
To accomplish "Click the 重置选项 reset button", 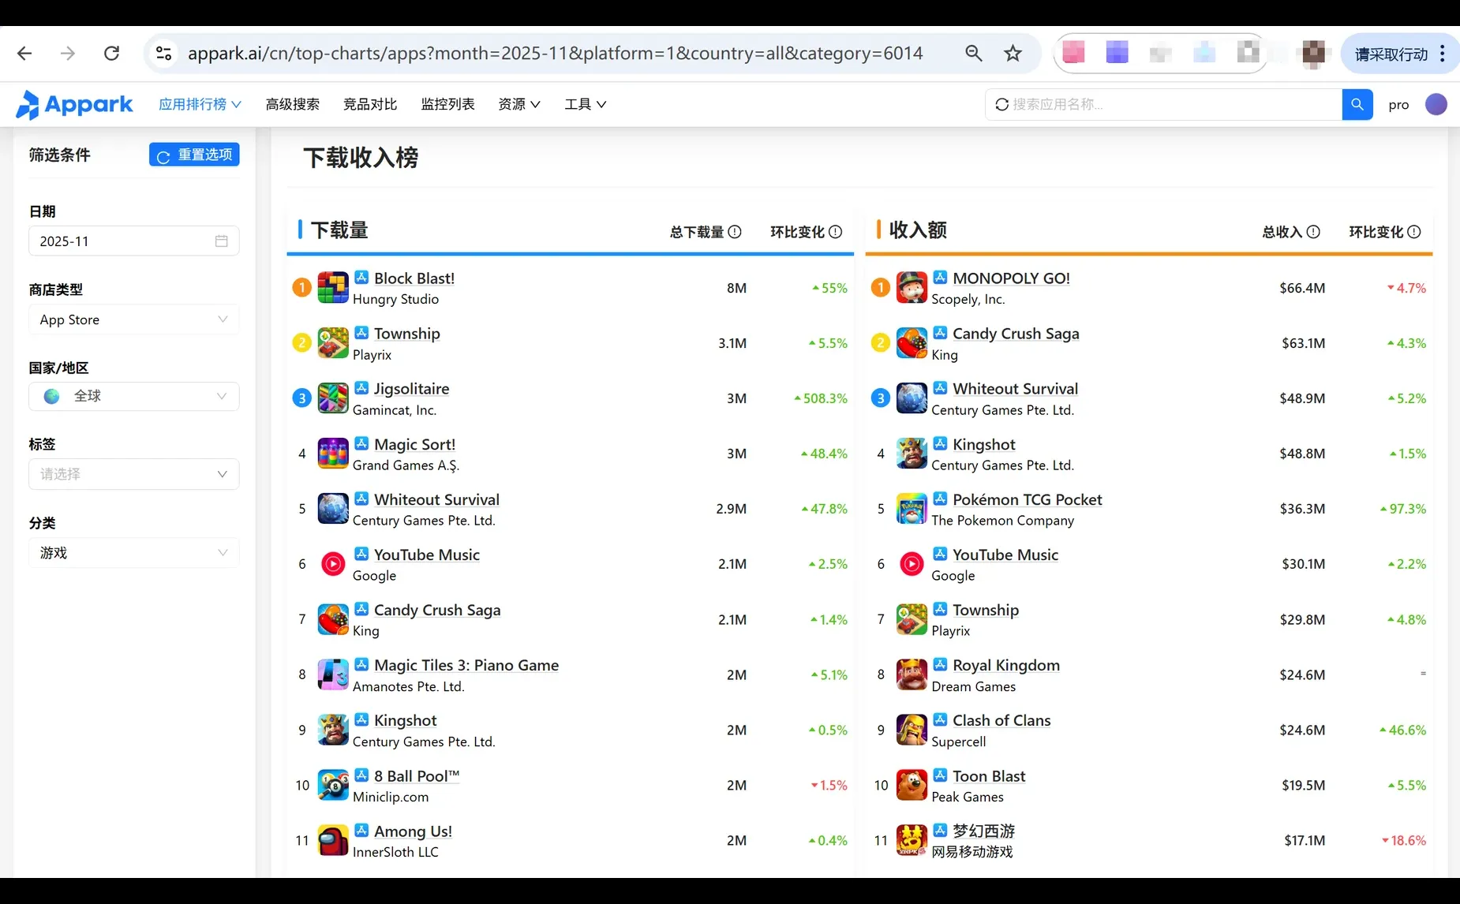I will 194,155.
